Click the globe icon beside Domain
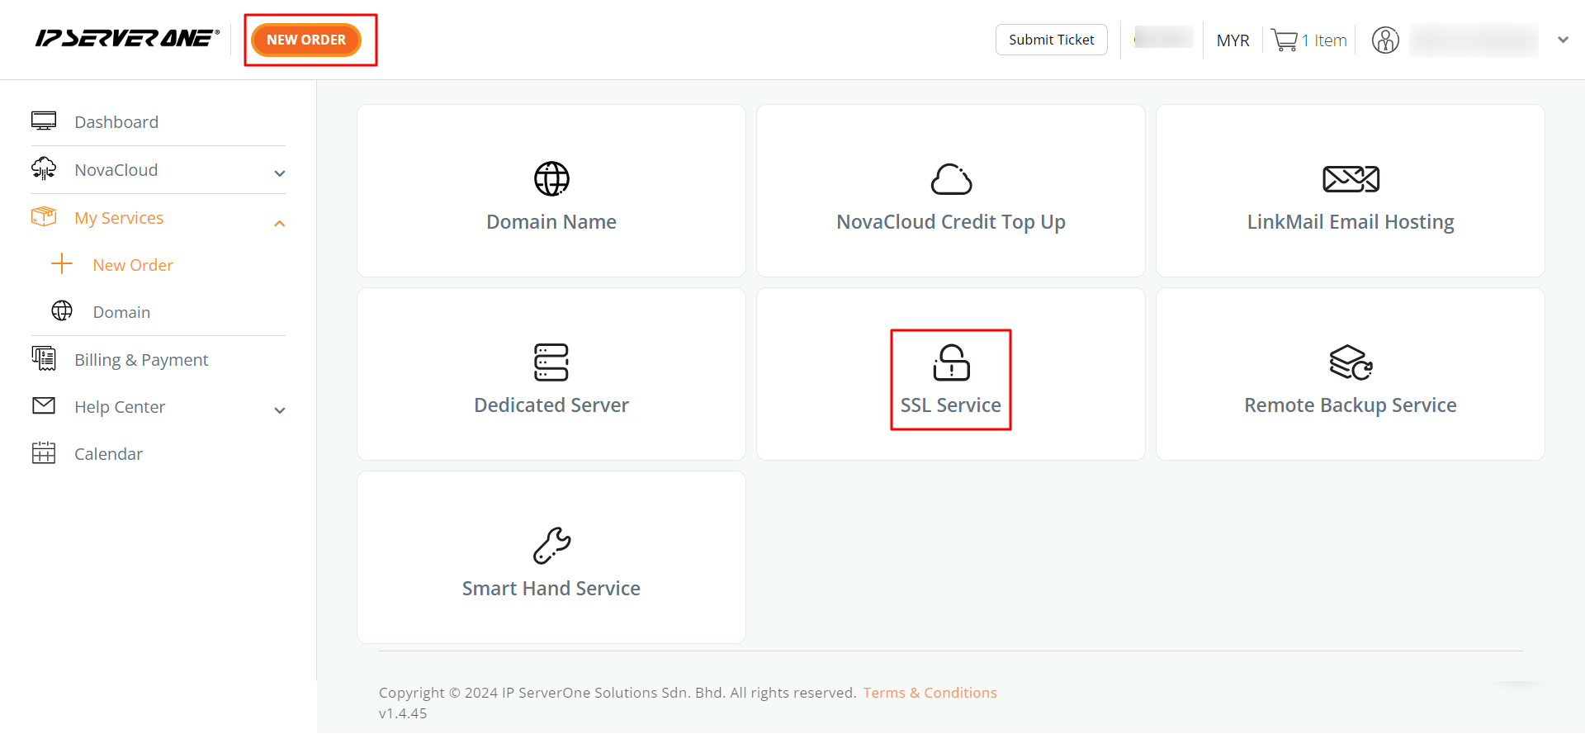The image size is (1585, 734). point(62,311)
